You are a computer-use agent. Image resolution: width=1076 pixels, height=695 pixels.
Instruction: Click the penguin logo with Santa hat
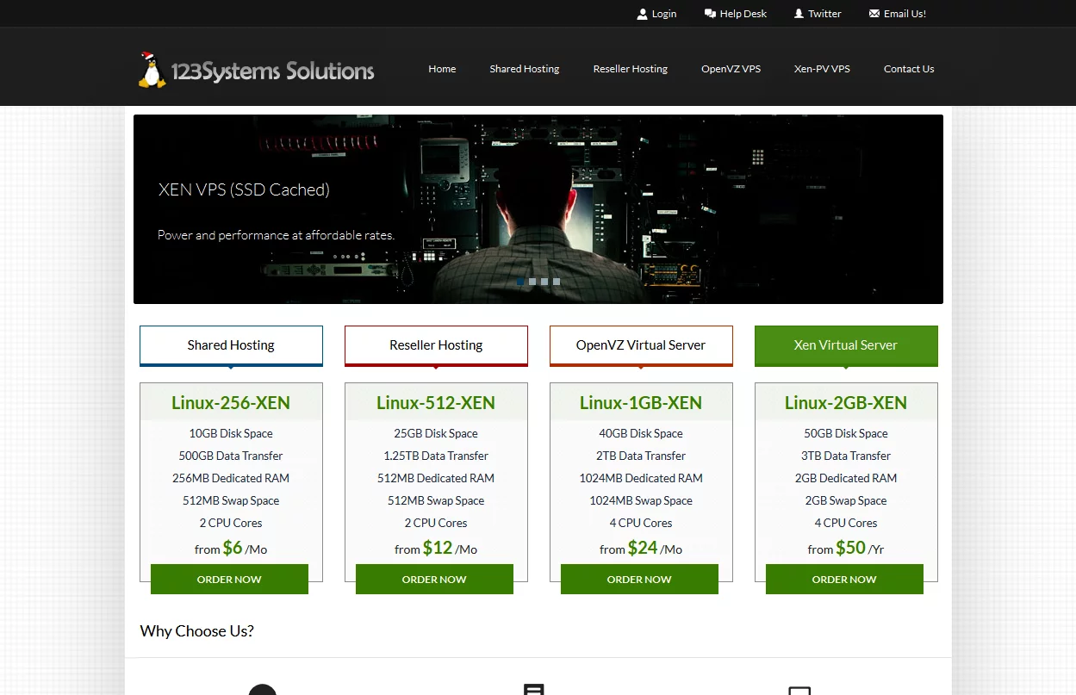coord(152,70)
